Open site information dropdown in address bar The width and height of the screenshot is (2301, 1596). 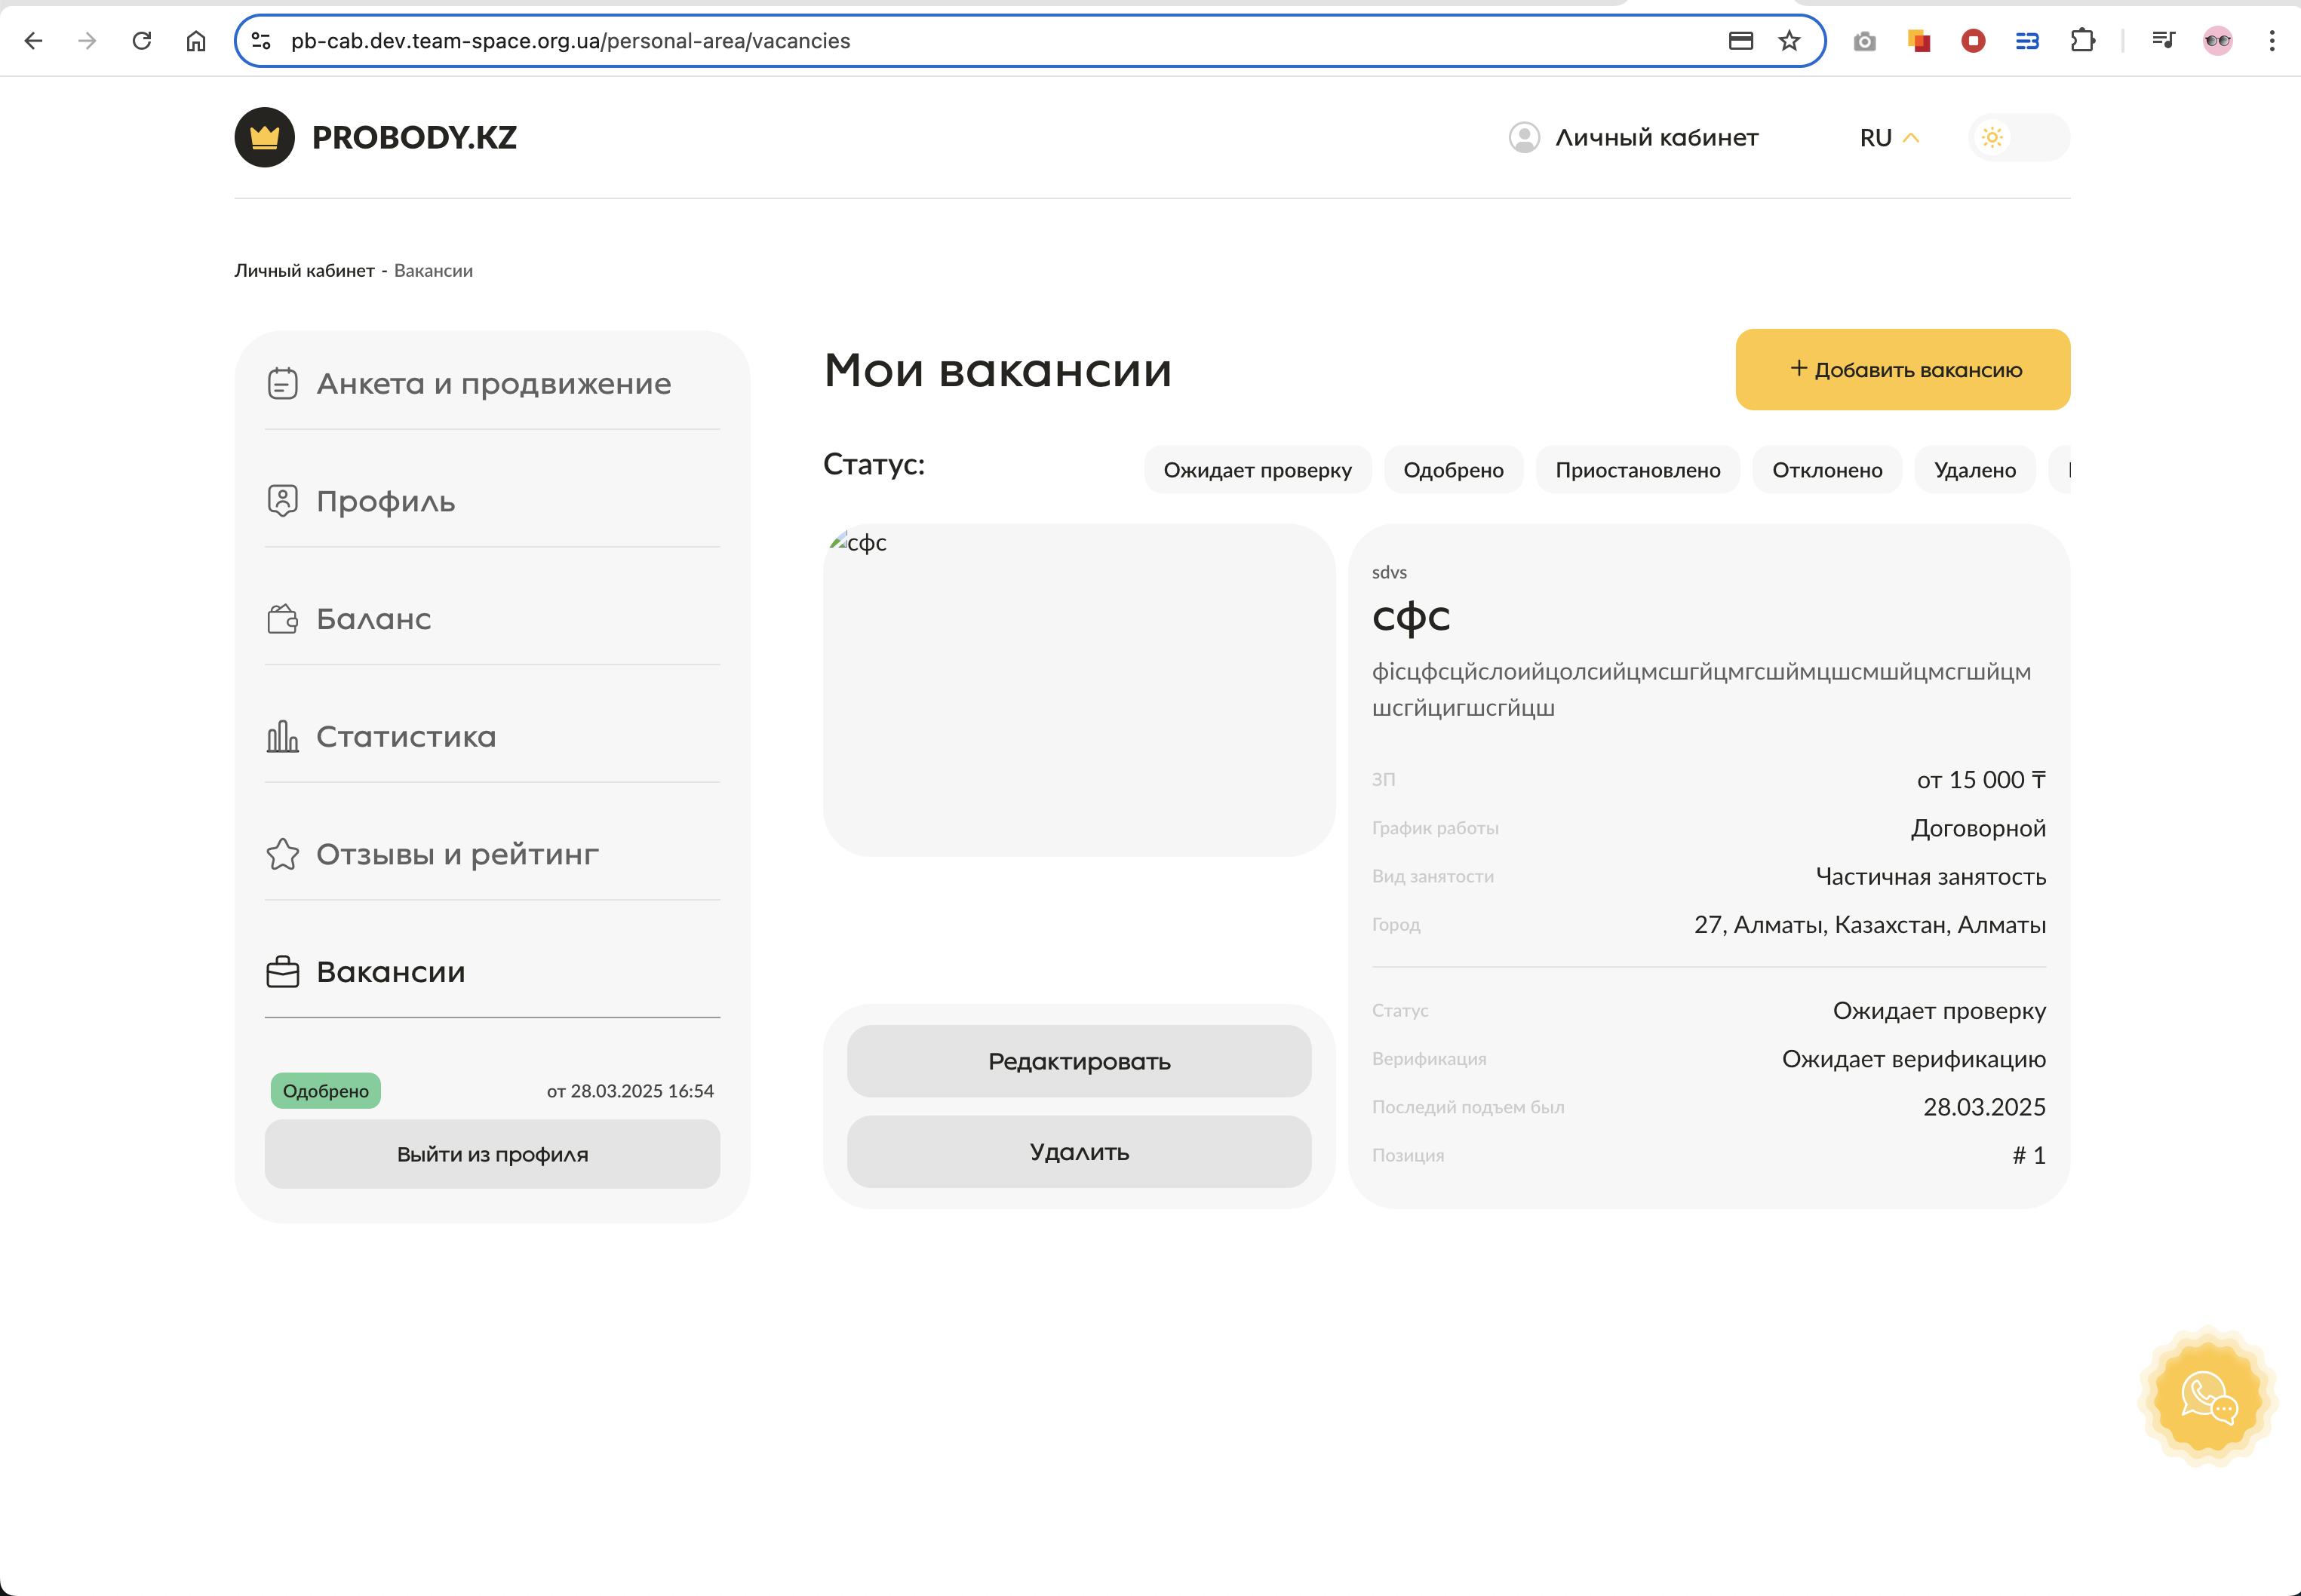[261, 41]
